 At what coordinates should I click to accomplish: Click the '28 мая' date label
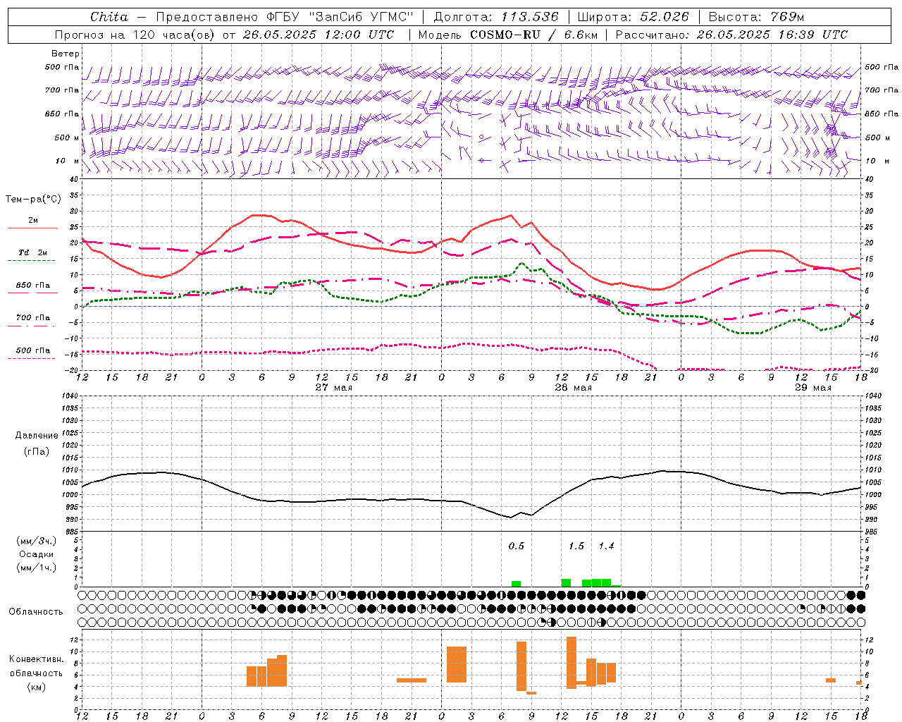tap(573, 388)
